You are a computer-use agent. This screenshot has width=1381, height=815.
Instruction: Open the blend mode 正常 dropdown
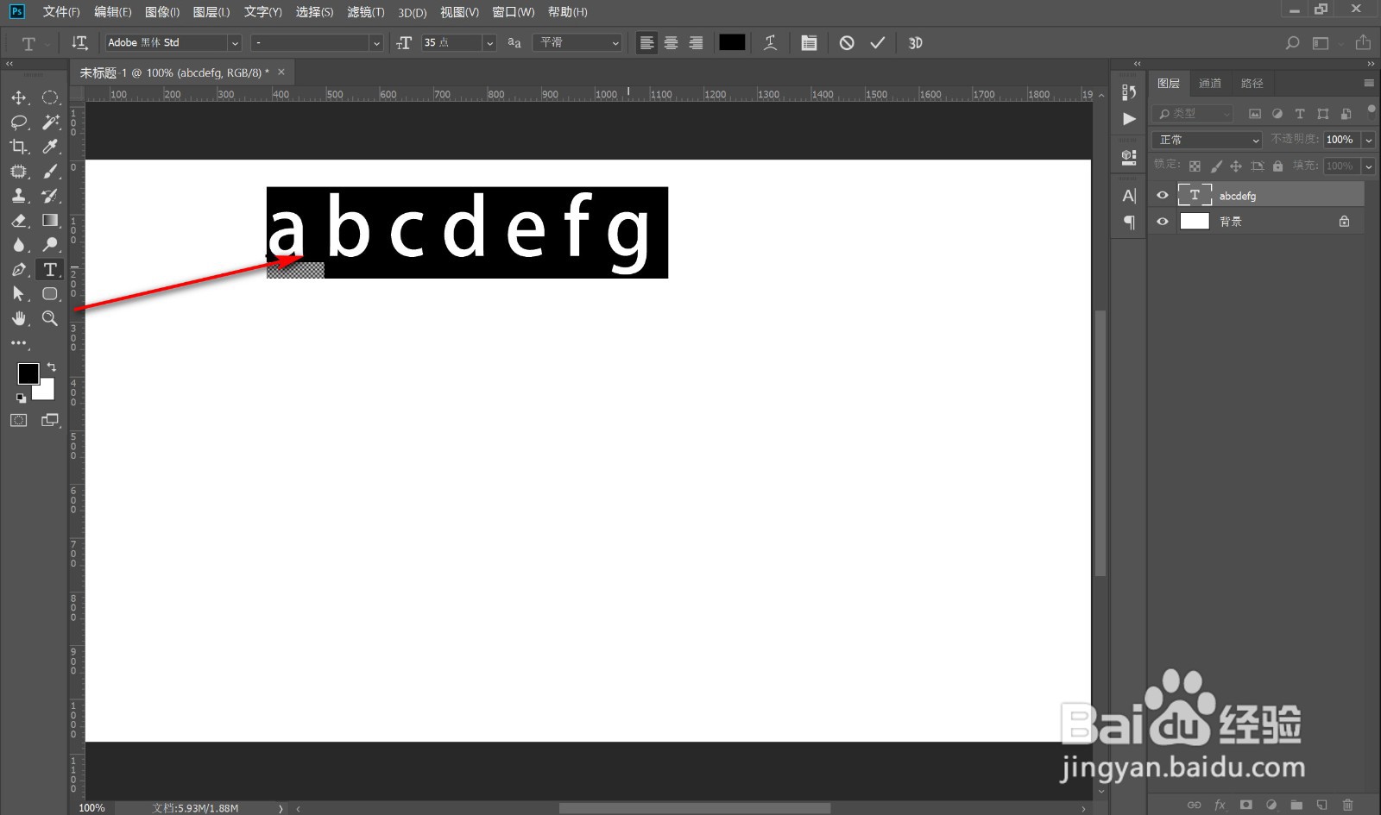pos(1208,140)
